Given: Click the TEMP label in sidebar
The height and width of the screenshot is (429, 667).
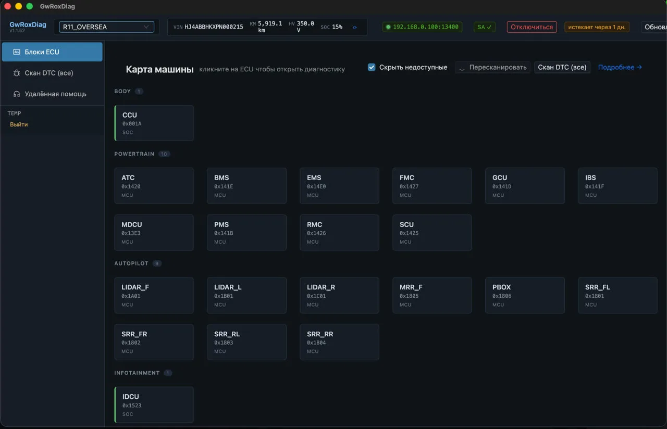Looking at the screenshot, I should click(x=14, y=113).
